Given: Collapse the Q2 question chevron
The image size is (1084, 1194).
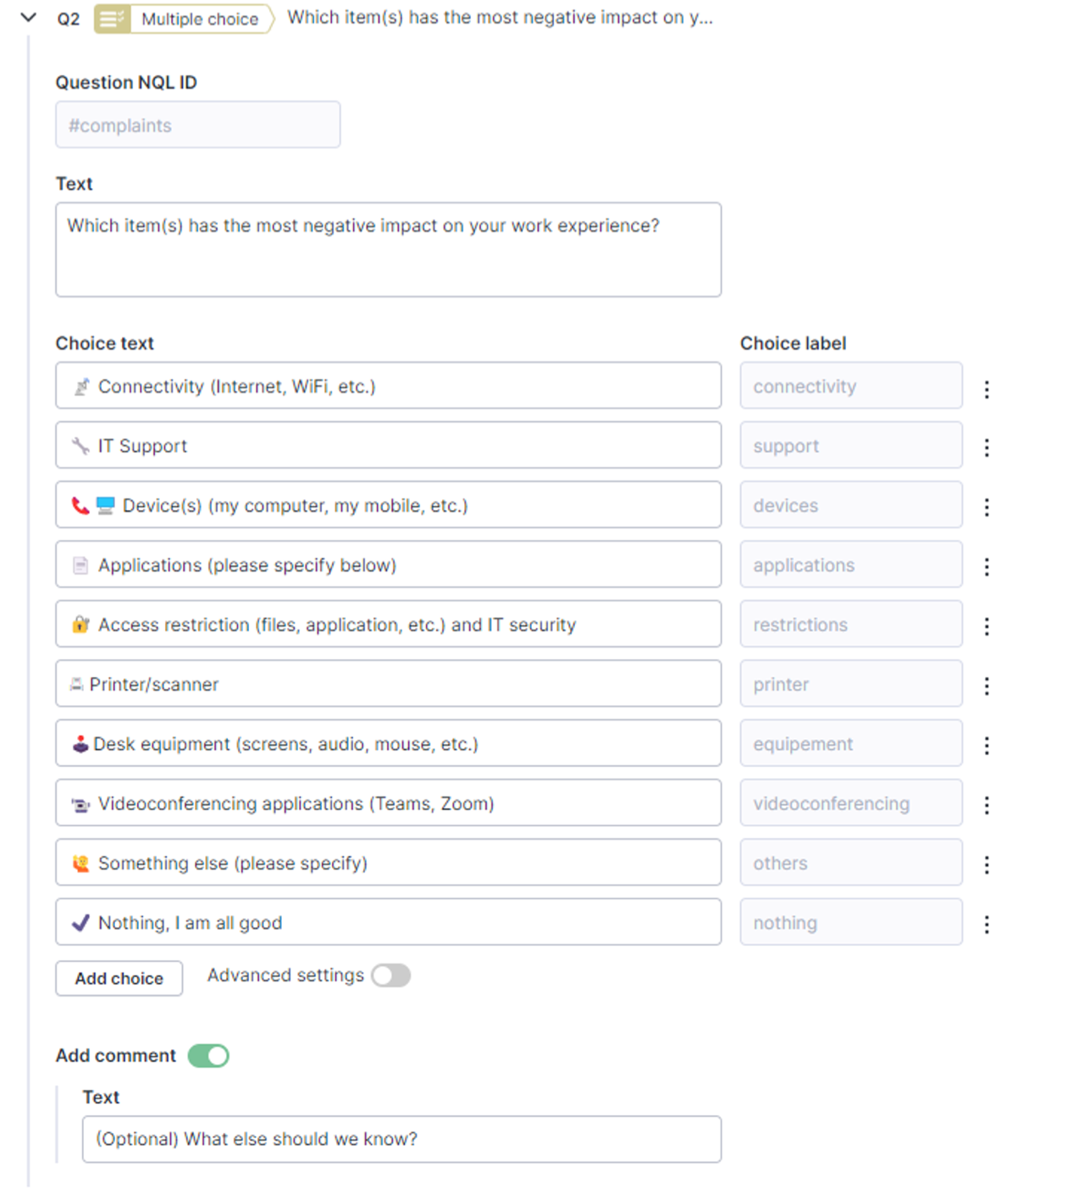Looking at the screenshot, I should tap(29, 17).
